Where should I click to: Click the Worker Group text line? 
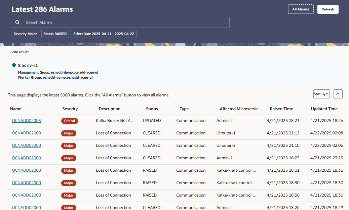point(55,78)
